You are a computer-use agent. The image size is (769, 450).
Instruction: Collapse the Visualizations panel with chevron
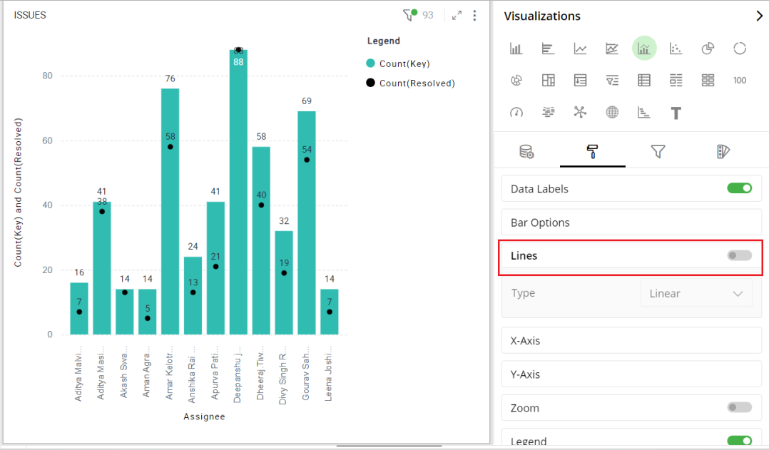[x=759, y=16]
